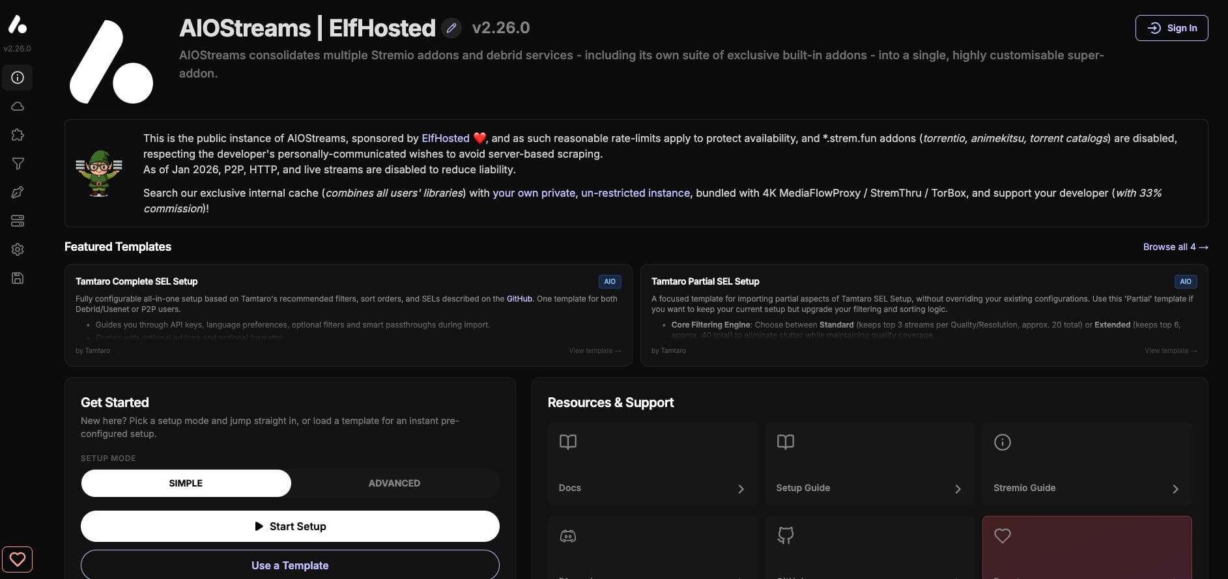Click the Use a Template button

(290, 565)
